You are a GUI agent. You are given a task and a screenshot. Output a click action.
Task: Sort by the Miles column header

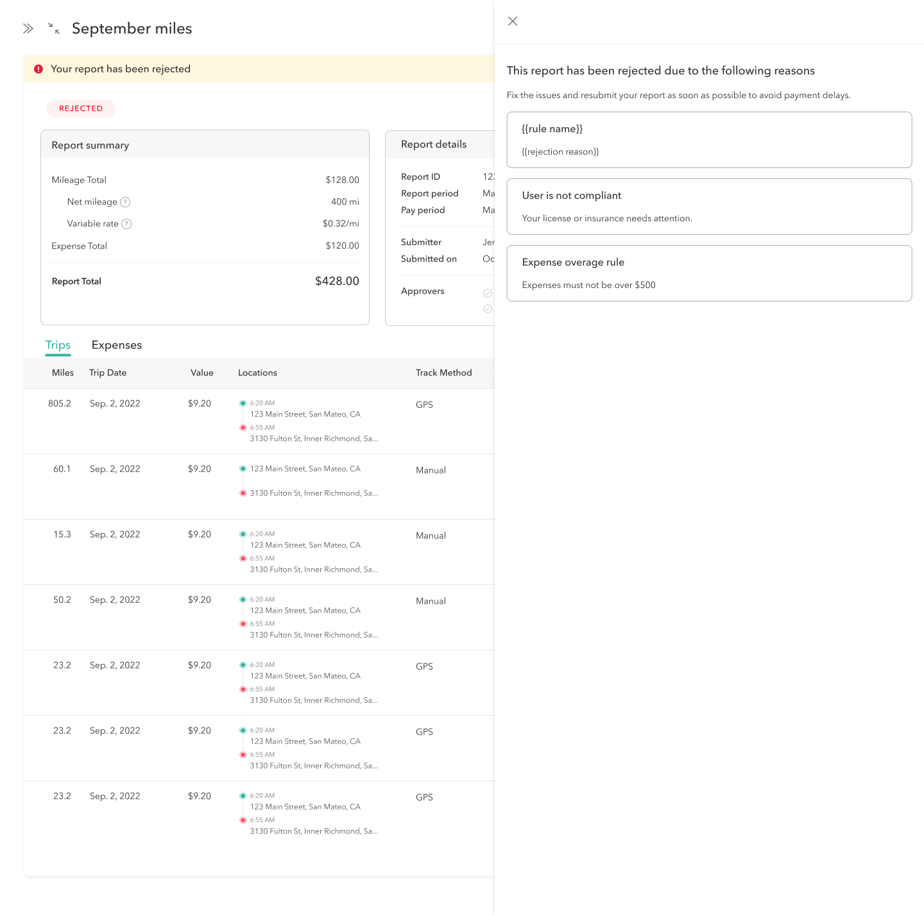coord(63,373)
